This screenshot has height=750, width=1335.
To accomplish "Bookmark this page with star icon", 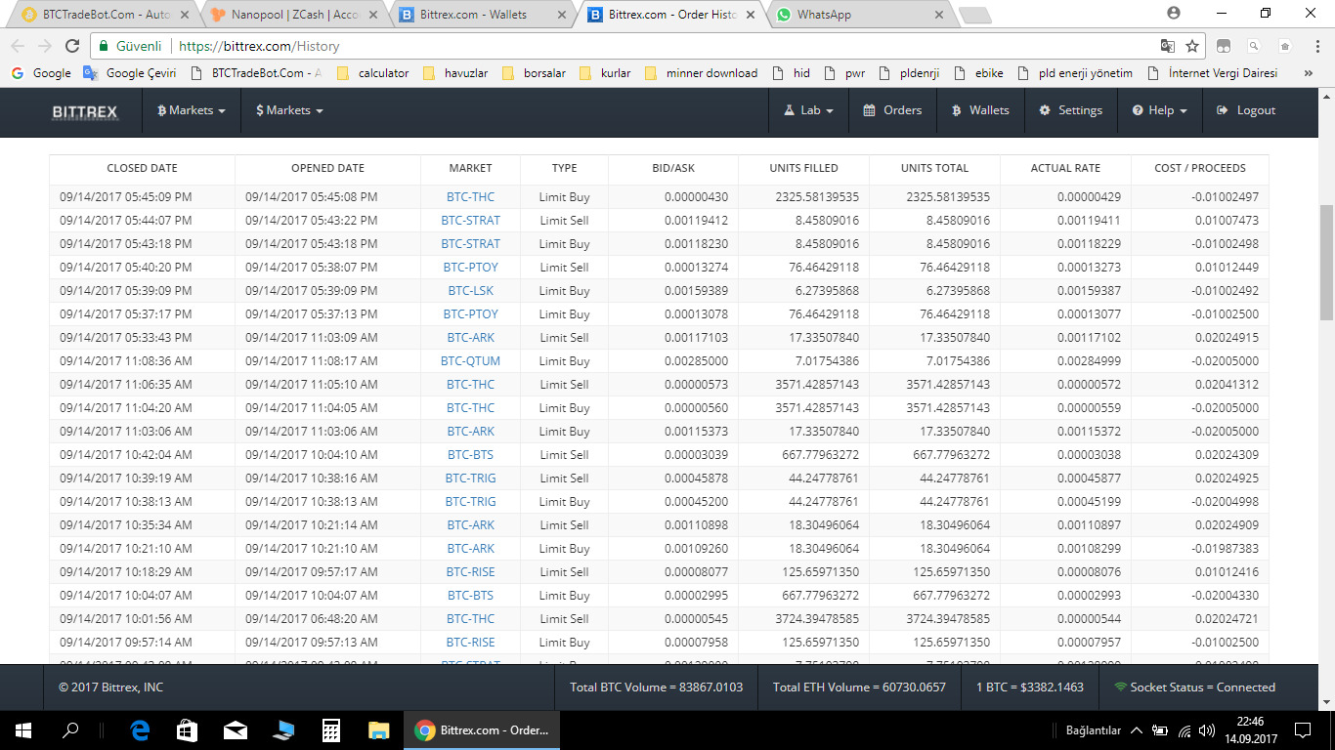I will [x=1192, y=46].
